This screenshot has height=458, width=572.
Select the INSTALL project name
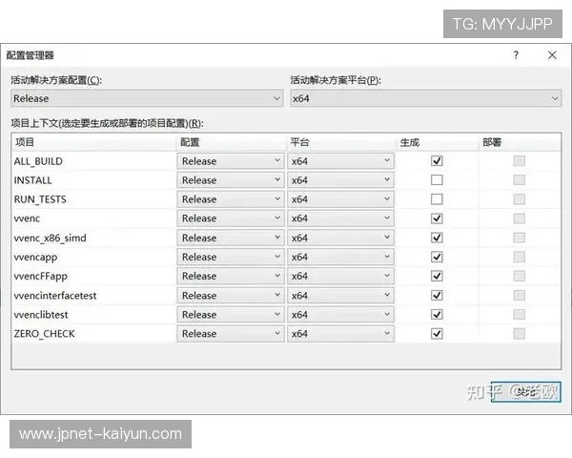point(32,180)
